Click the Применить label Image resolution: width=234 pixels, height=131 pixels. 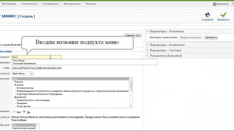(x=223, y=20)
